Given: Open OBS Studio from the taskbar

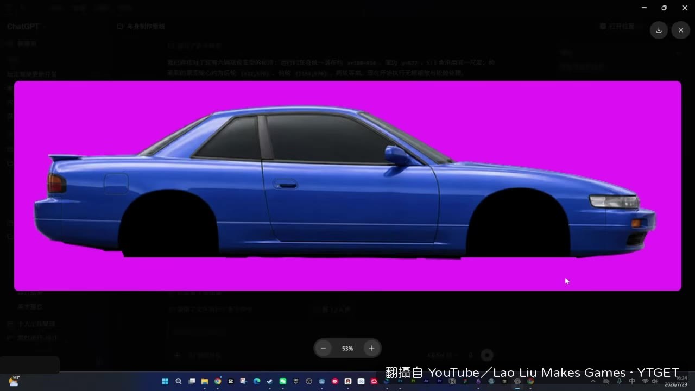Looking at the screenshot, I should pyautogui.click(x=309, y=381).
